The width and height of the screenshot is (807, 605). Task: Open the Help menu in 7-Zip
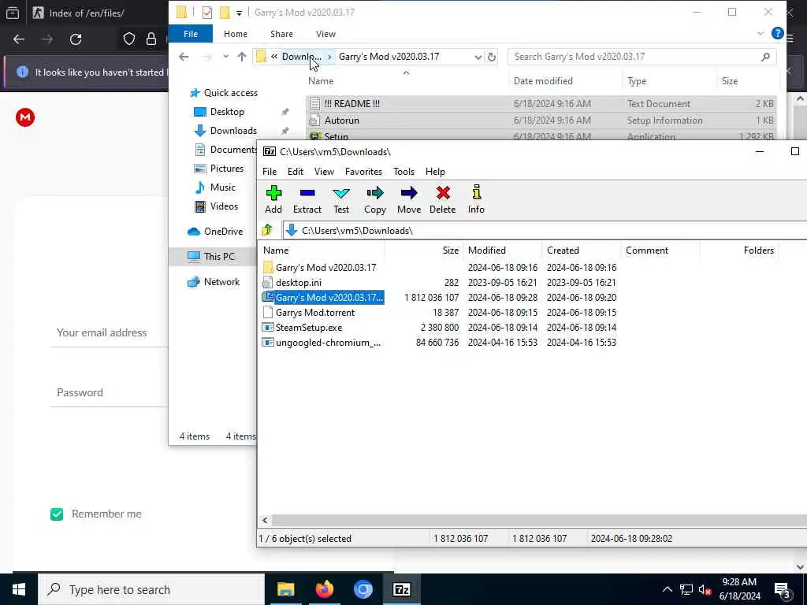coord(435,171)
